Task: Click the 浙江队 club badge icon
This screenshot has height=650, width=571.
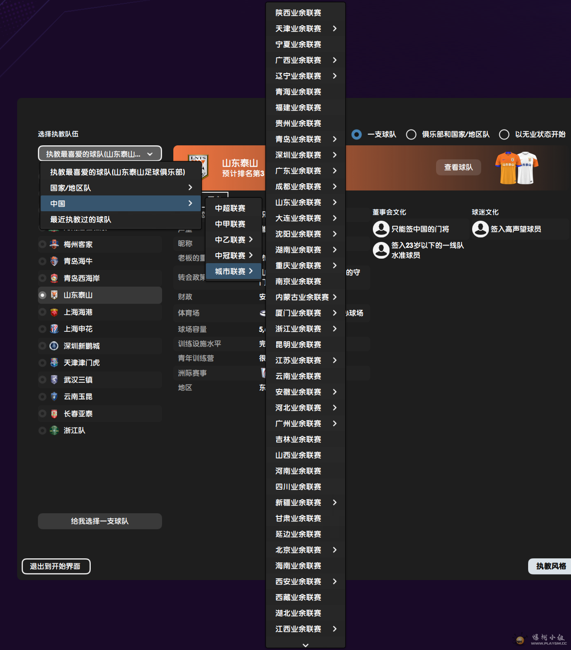Action: pos(54,430)
